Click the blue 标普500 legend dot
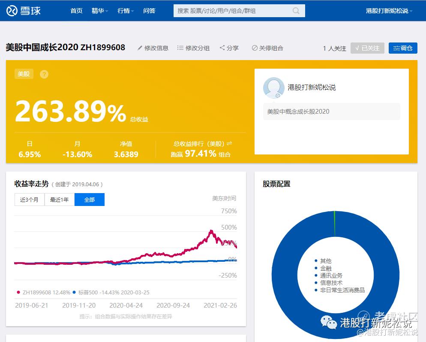The height and width of the screenshot is (342, 426). pyautogui.click(x=74, y=292)
